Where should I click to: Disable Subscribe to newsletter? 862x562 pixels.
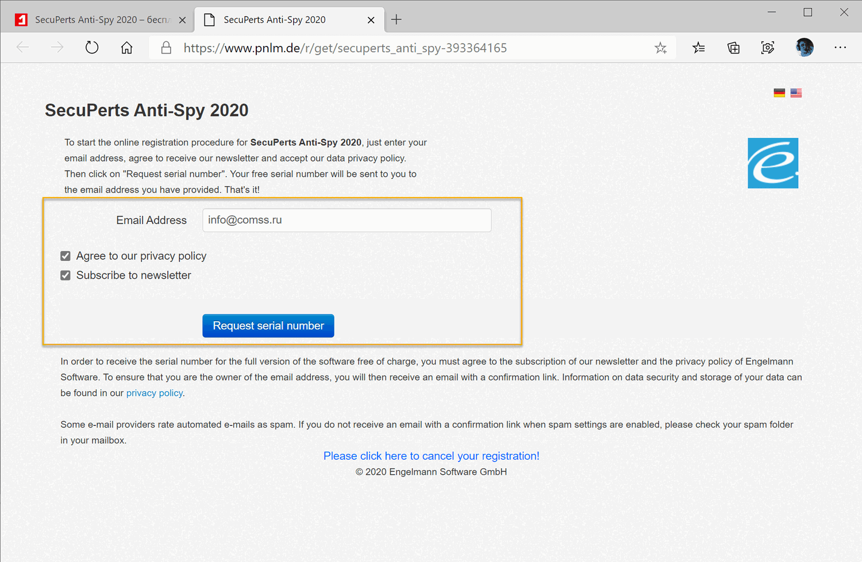click(x=66, y=275)
